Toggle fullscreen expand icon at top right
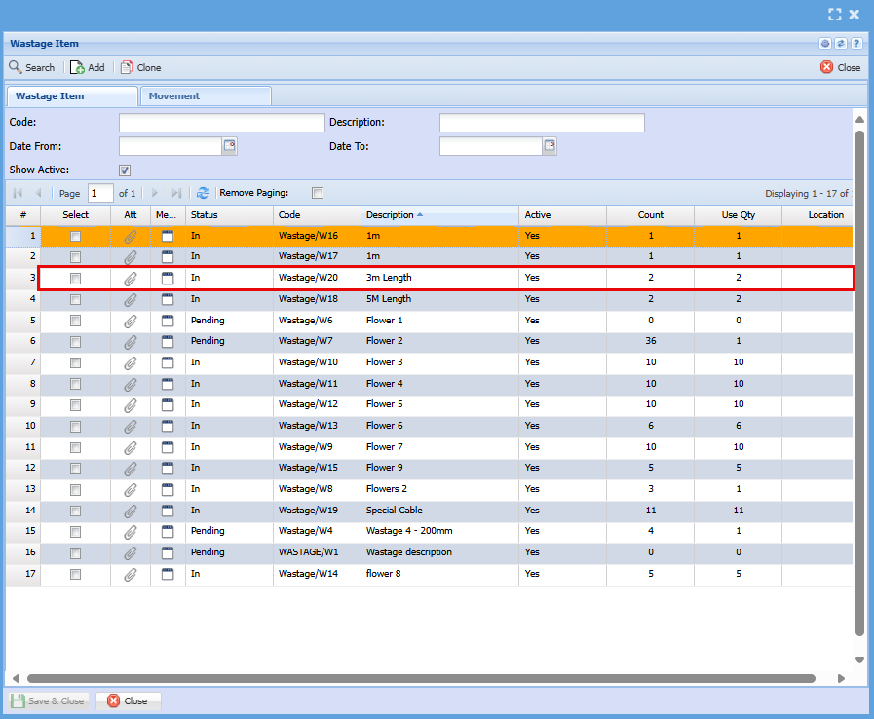 (x=834, y=14)
